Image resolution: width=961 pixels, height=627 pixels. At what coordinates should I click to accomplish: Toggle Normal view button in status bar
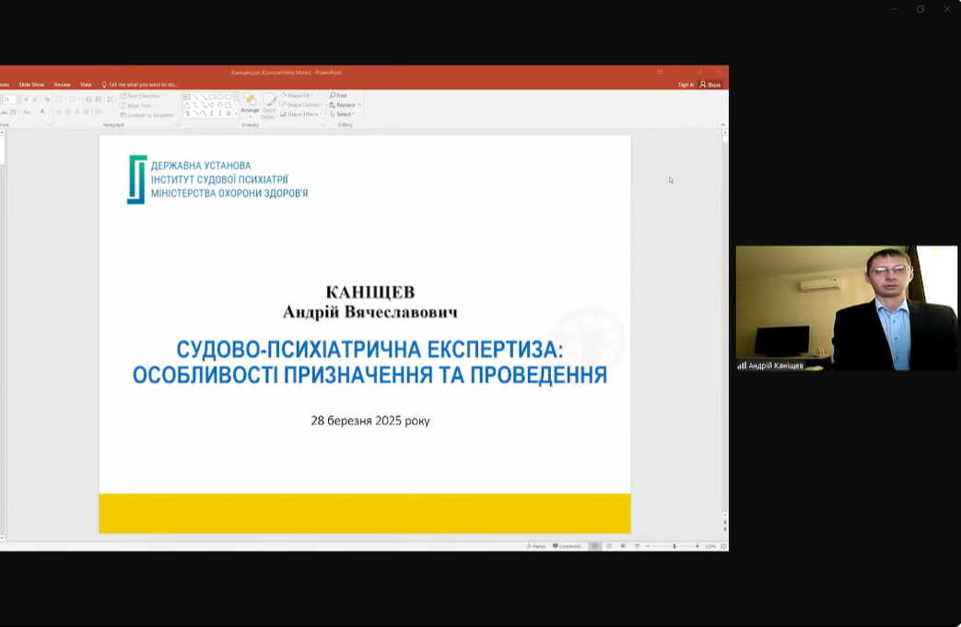pyautogui.click(x=595, y=546)
